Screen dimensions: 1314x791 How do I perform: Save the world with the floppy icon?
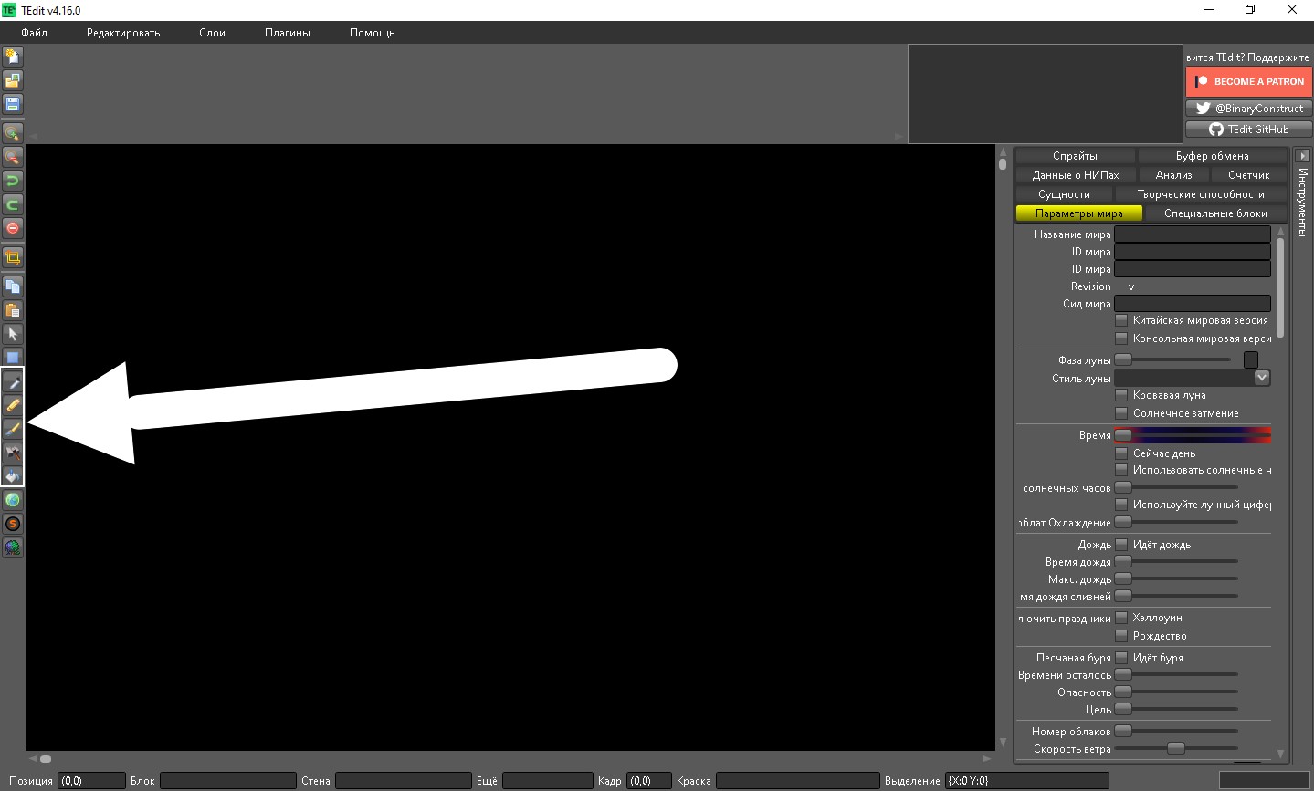point(13,104)
